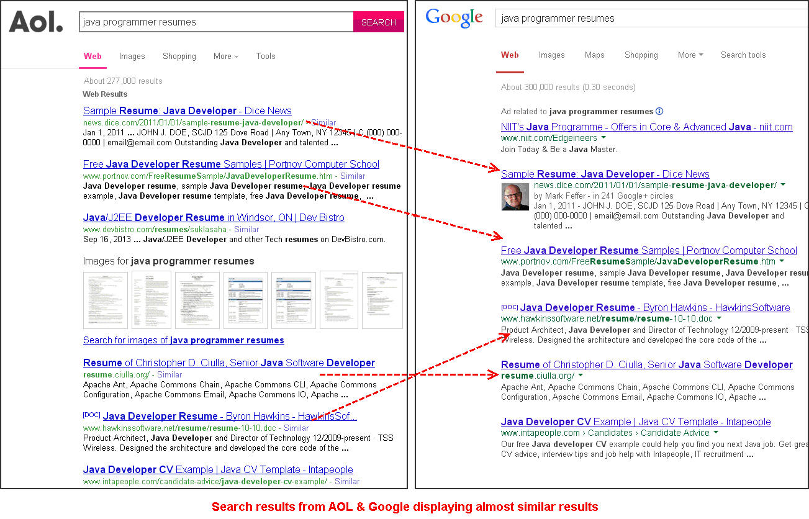809x519 pixels.
Task: Click Similar link next to AOL portnov.com URL
Action: (x=352, y=176)
